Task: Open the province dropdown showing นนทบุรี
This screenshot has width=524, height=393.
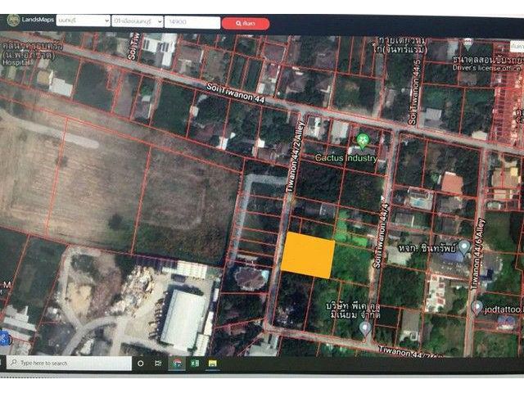Action: (84, 20)
